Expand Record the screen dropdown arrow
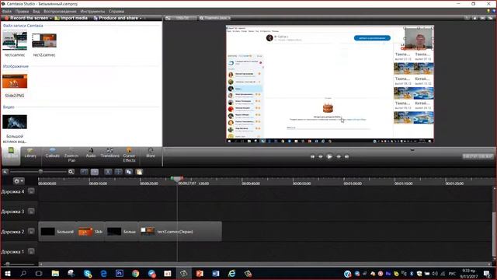 click(x=51, y=19)
